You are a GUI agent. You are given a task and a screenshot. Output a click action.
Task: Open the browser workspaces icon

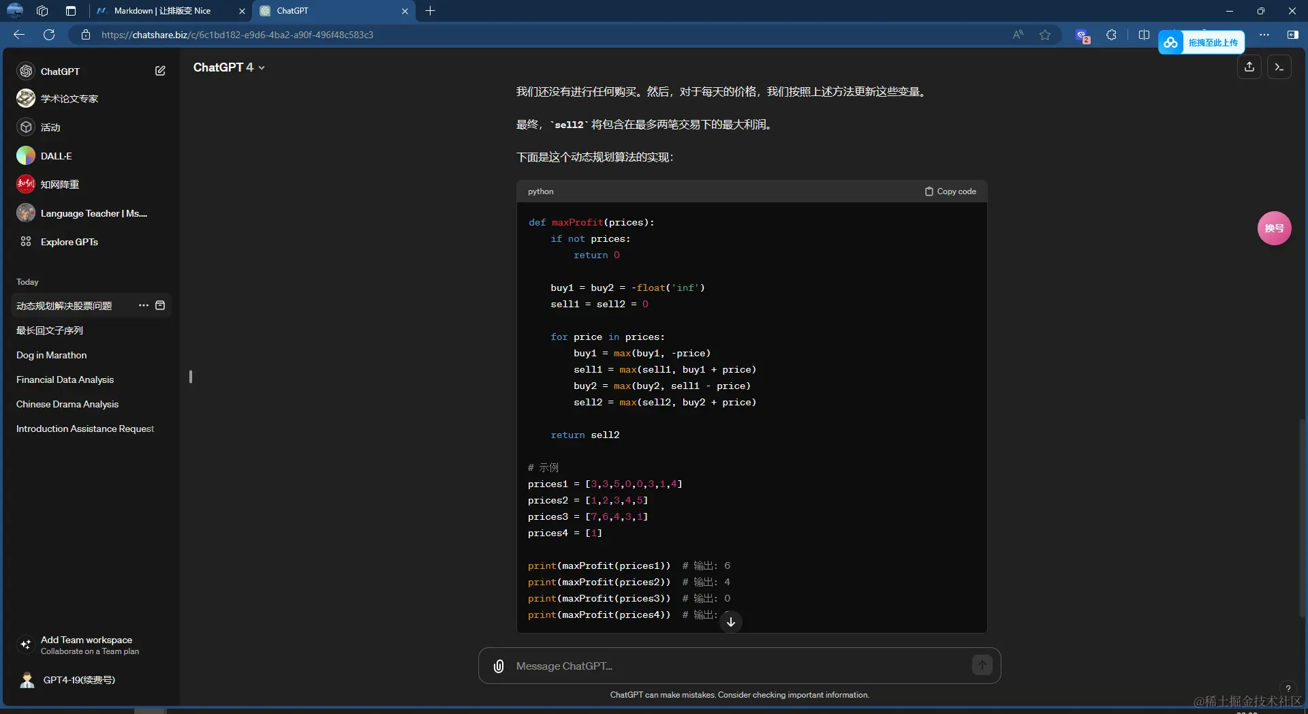(42, 11)
